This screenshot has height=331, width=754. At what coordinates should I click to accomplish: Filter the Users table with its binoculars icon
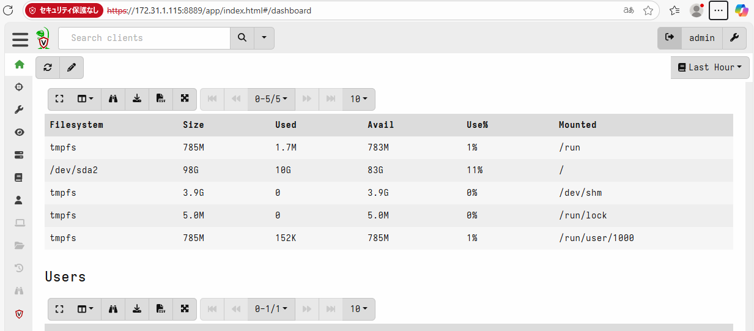[113, 309]
